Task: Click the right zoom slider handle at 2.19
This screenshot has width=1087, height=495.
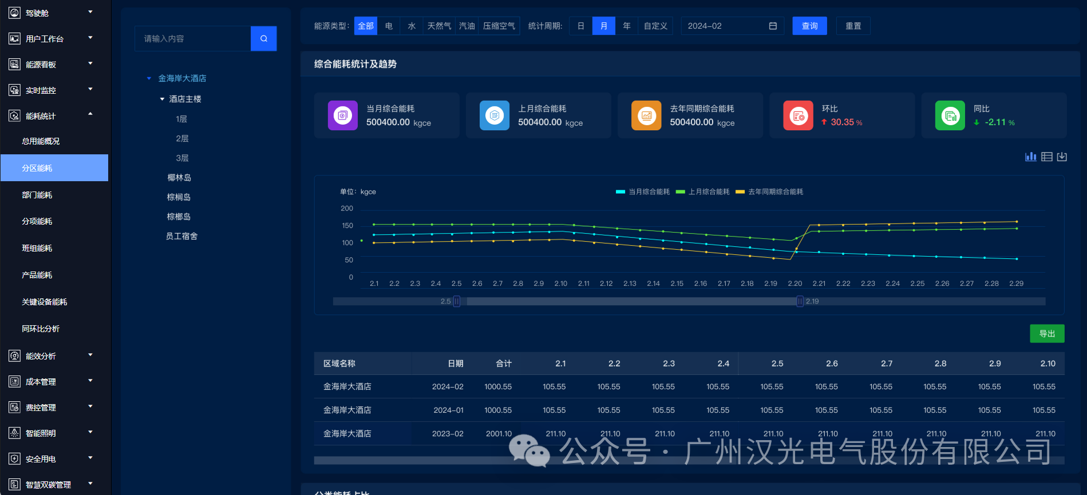Action: 800,301
